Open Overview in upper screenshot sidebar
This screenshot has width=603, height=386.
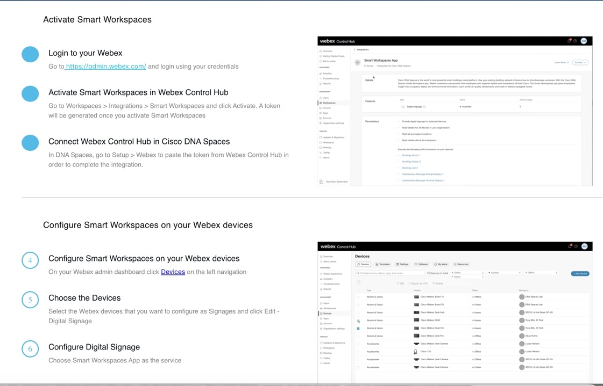coord(326,51)
